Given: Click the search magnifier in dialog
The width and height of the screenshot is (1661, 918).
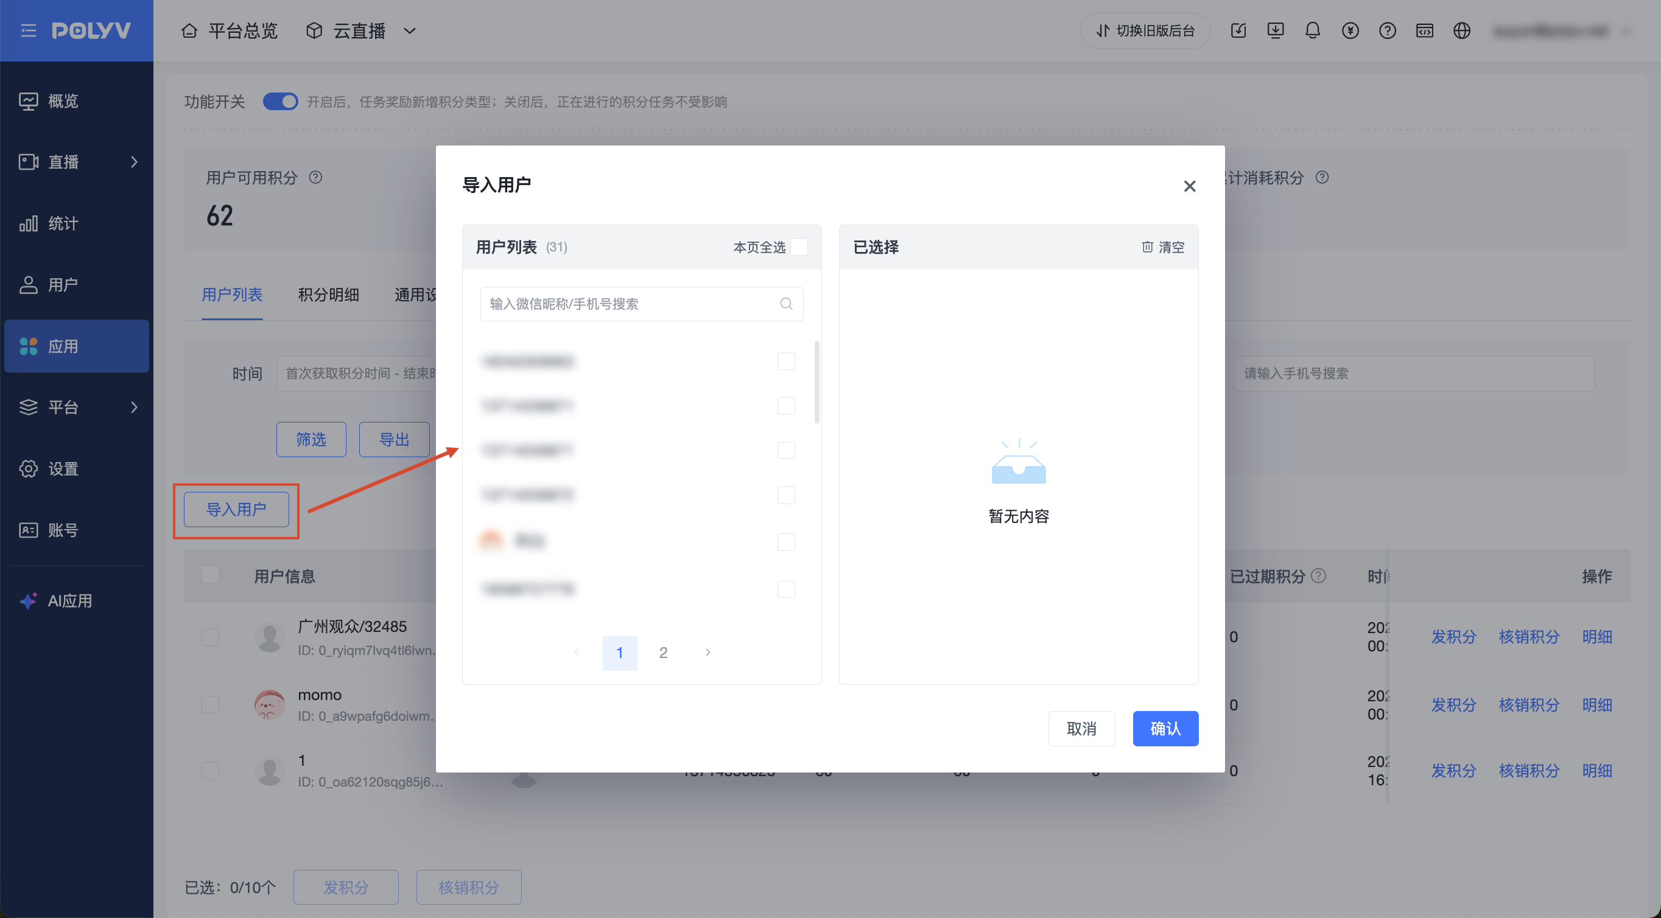Looking at the screenshot, I should 786,304.
